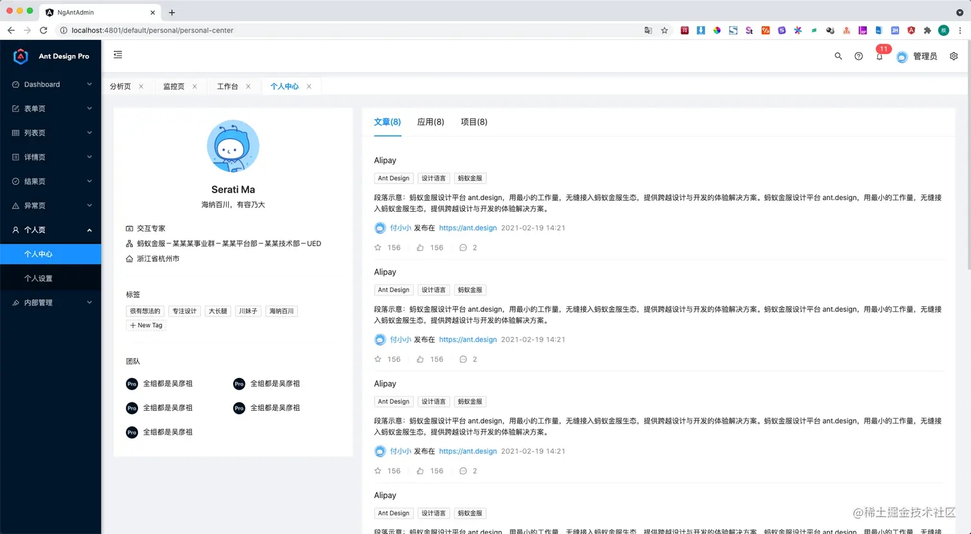
Task: Click the first article title Alipay
Action: click(385, 160)
